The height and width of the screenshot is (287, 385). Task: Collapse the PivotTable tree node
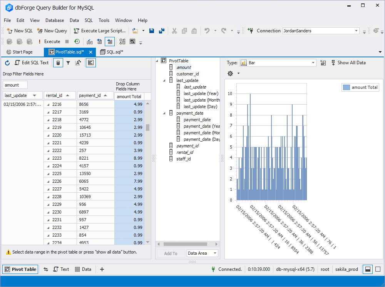(157, 61)
